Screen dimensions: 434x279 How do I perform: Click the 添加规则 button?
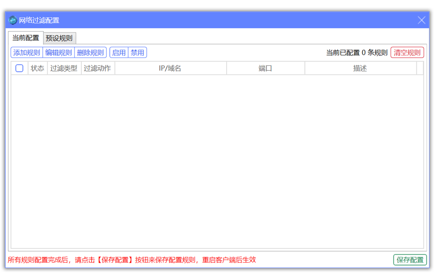27,53
